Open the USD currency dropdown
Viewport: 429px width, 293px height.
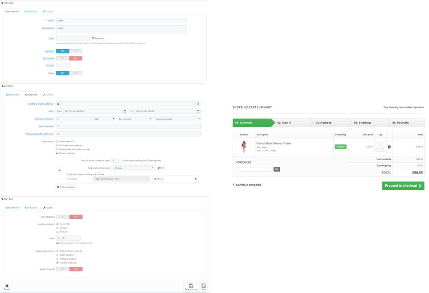[x=104, y=119]
